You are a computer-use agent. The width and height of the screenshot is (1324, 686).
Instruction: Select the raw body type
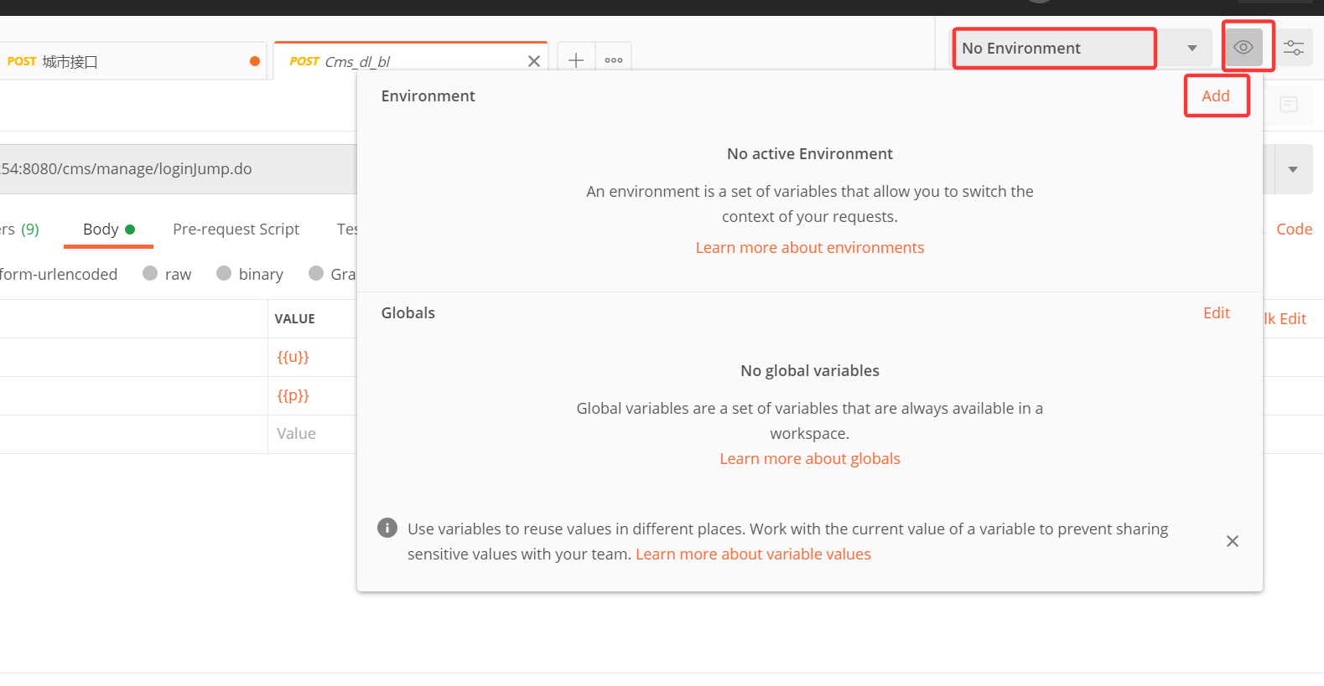point(151,274)
